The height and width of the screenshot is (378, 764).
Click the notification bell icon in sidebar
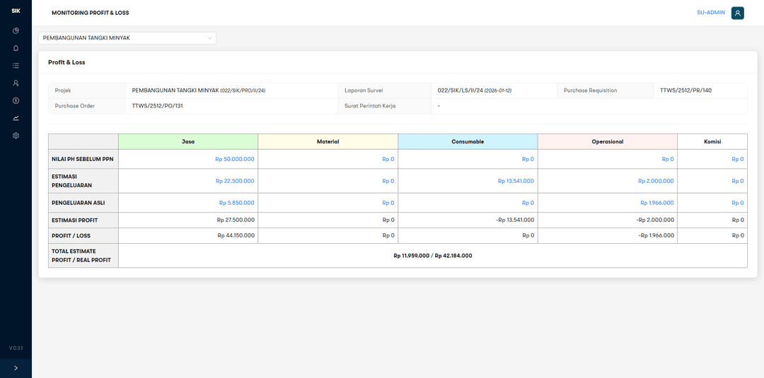16,48
